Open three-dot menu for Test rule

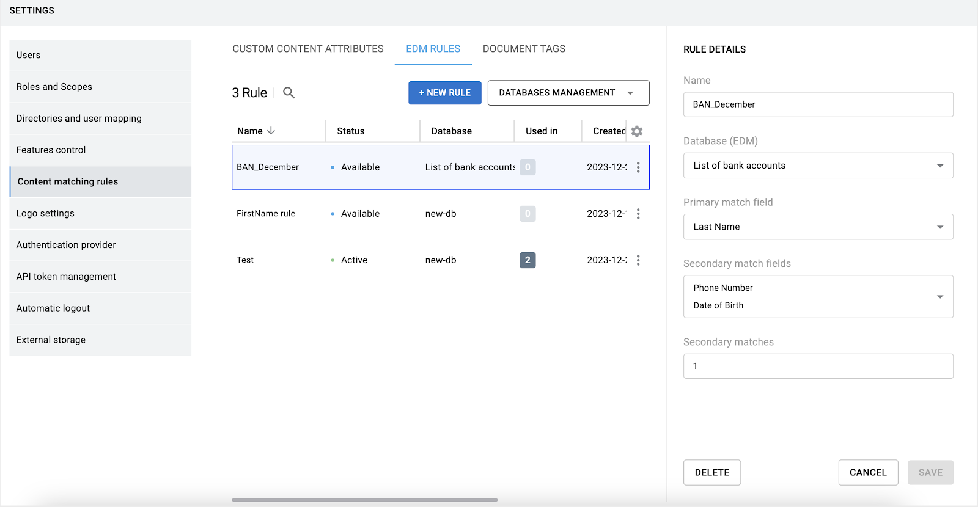click(x=638, y=260)
